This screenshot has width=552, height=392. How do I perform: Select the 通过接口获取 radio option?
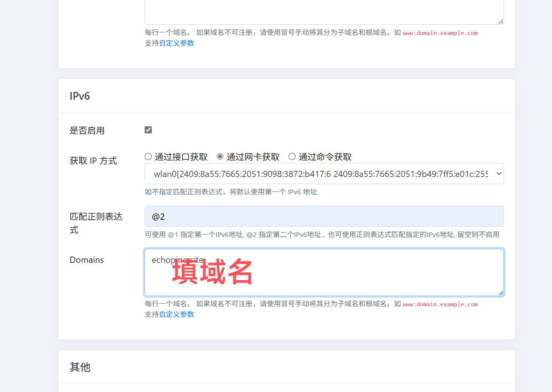148,157
